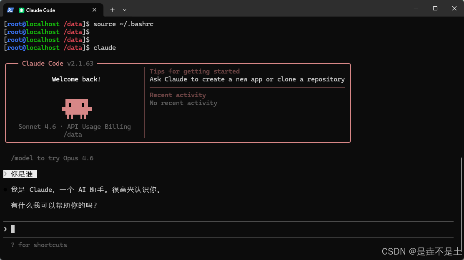Click '/model to try Opus 4.6' hint

(52, 158)
